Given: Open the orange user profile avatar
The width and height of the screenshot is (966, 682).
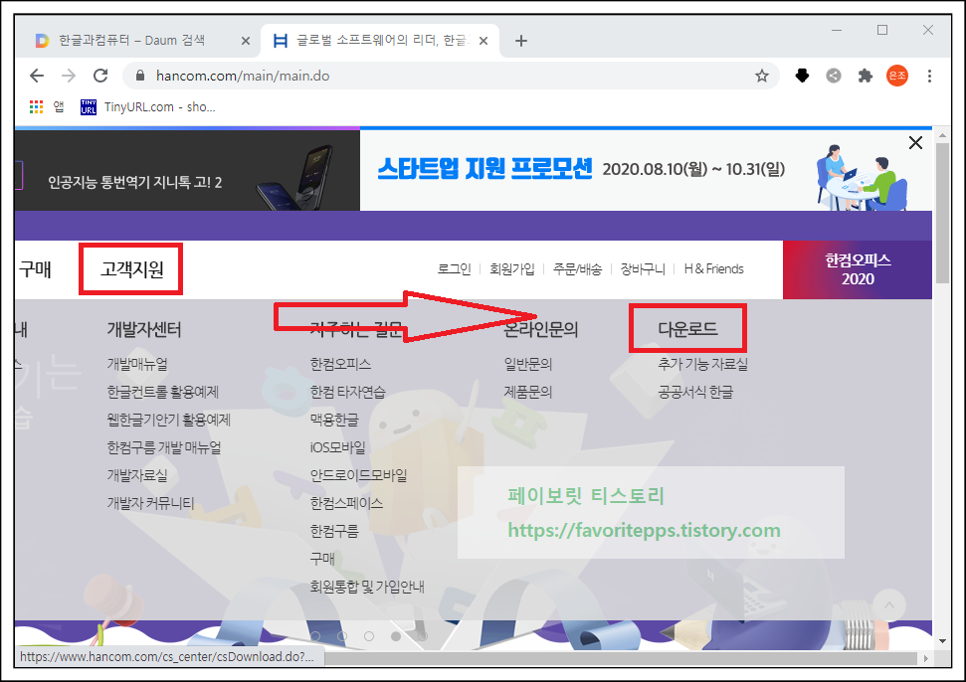Looking at the screenshot, I should point(897,76).
